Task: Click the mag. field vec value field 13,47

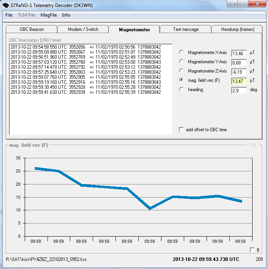Action: tap(239, 81)
